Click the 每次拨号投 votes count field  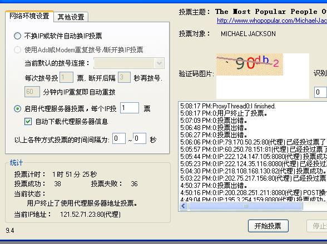[66, 77]
